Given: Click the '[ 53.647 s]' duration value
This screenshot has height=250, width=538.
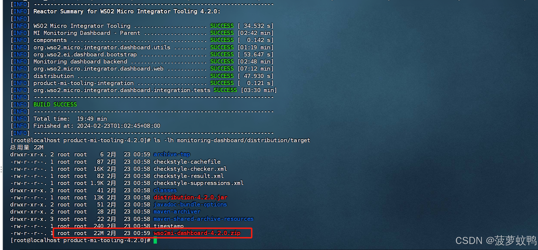Looking at the screenshot, I should point(256,54).
